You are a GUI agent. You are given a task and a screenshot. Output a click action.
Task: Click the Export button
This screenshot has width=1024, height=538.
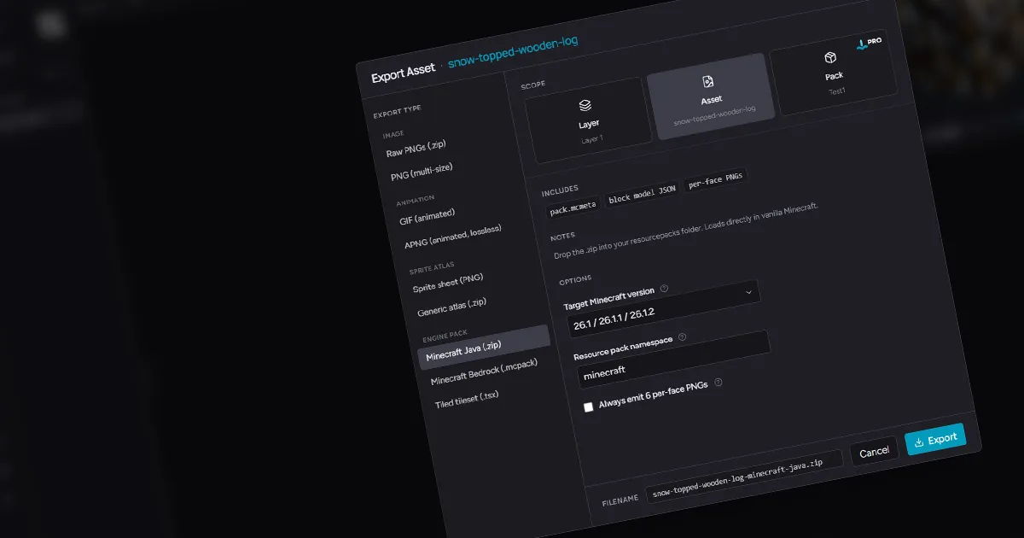[936, 439]
